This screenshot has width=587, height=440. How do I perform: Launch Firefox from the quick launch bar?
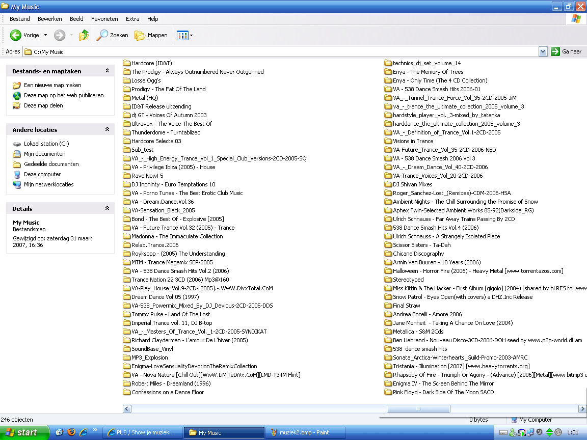point(71,432)
